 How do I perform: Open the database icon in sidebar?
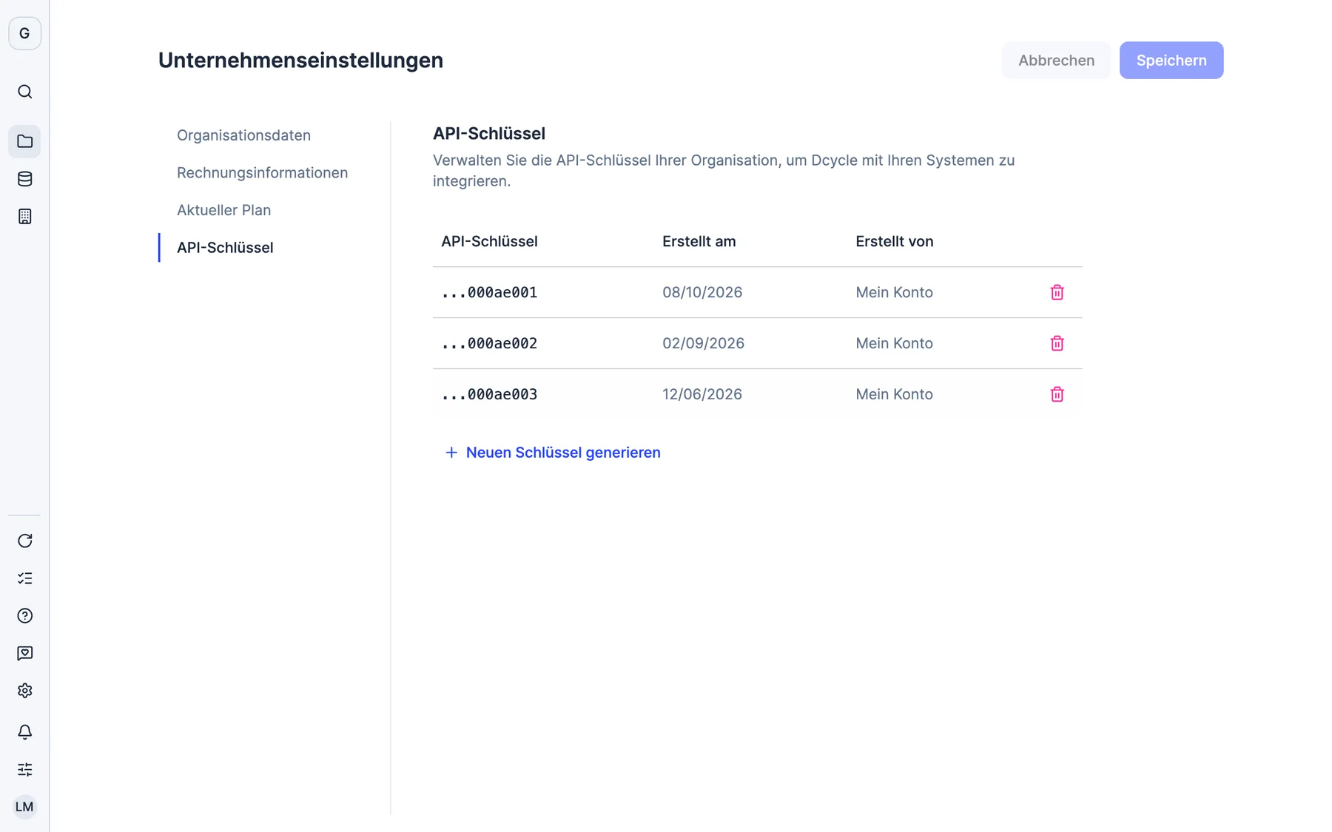pos(24,179)
